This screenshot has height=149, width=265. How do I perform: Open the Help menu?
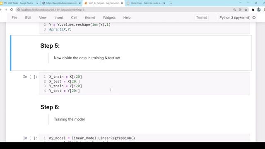tap(127, 17)
